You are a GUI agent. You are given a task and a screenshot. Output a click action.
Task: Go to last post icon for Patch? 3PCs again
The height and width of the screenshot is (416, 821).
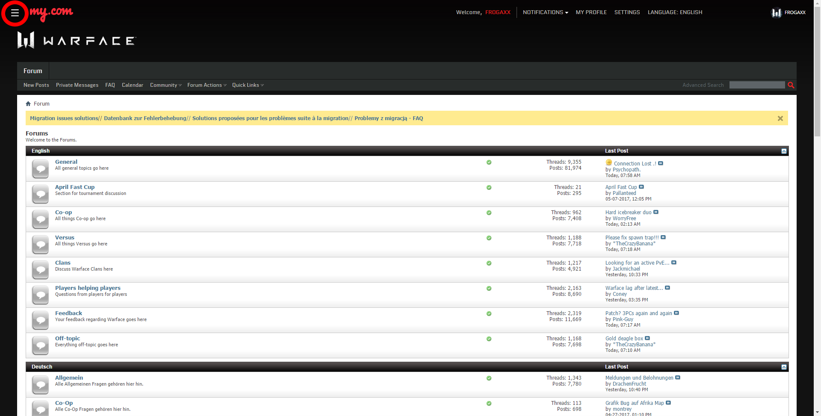pos(676,313)
